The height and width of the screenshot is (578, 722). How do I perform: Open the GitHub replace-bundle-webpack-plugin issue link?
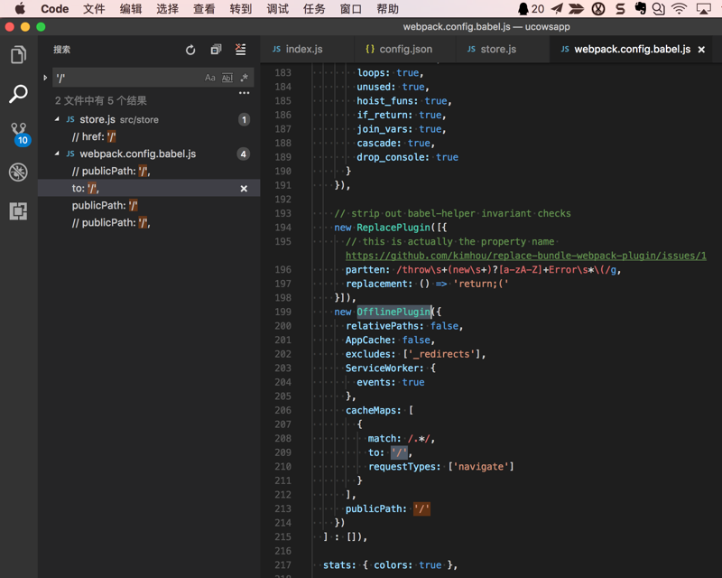click(525, 256)
